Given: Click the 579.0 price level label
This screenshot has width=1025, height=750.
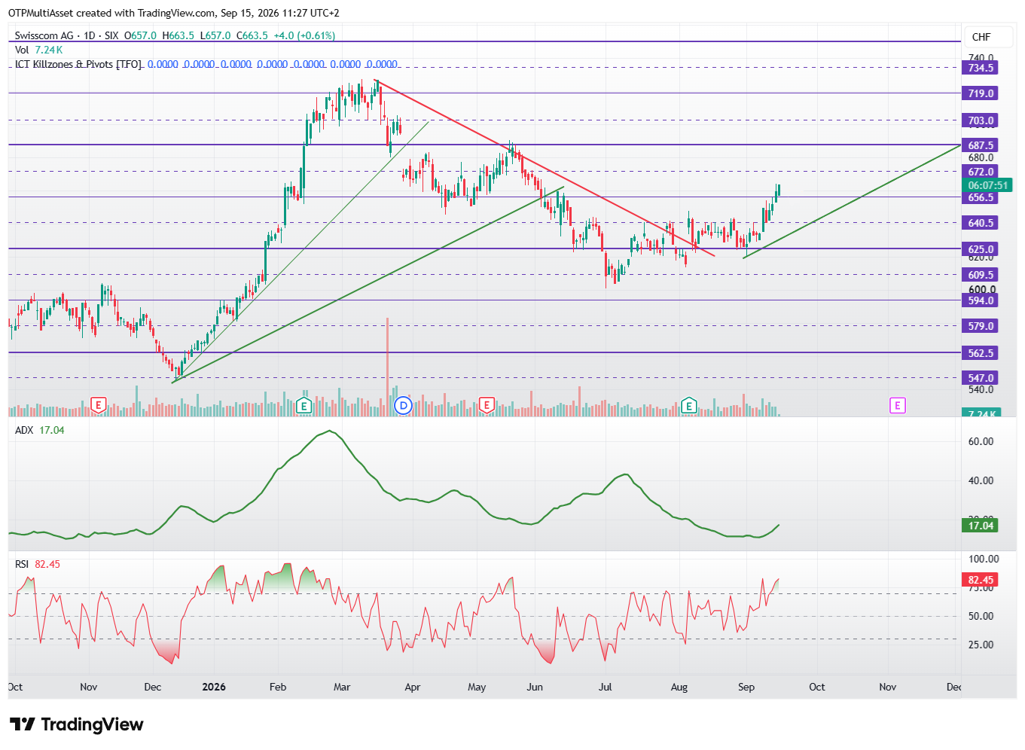Looking at the screenshot, I should [x=981, y=326].
